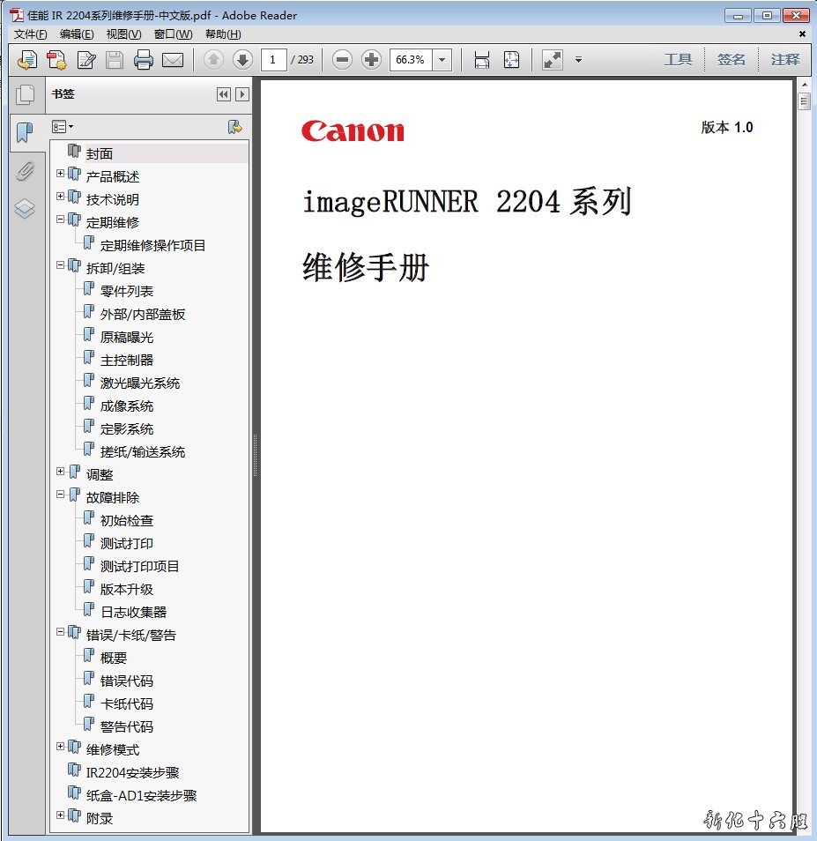
Task: Click the page number input field
Action: [x=273, y=60]
